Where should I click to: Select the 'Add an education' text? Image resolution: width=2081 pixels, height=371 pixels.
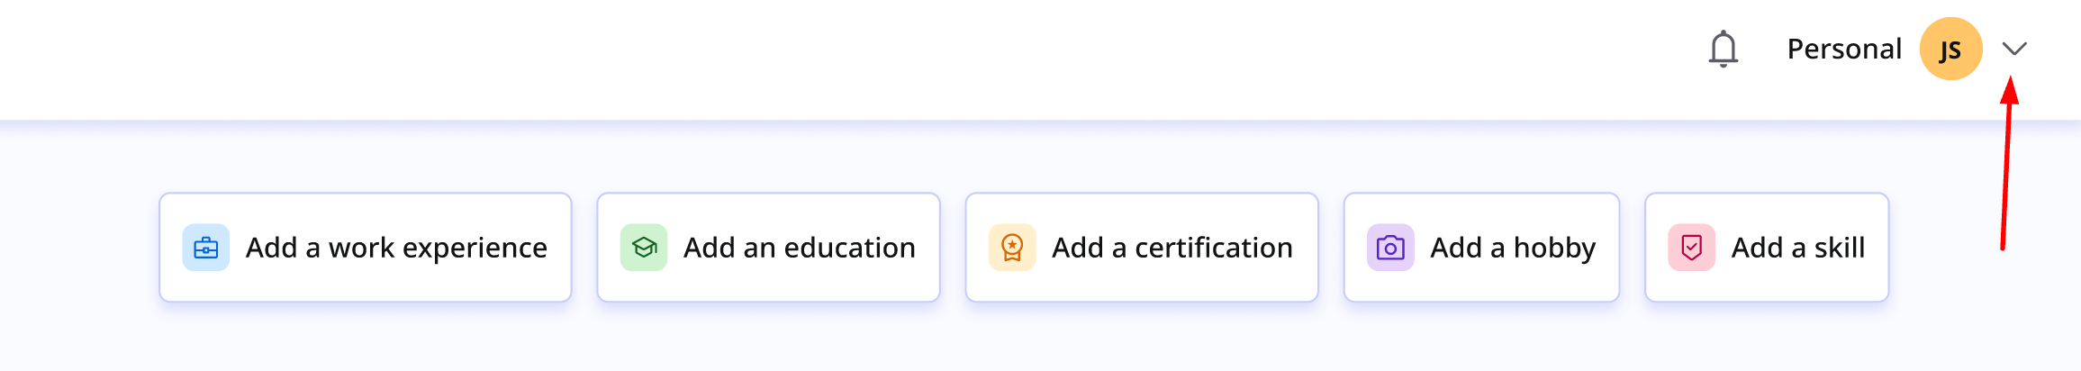[x=799, y=248]
